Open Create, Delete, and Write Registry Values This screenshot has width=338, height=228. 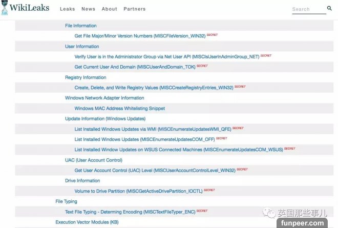[154, 88]
